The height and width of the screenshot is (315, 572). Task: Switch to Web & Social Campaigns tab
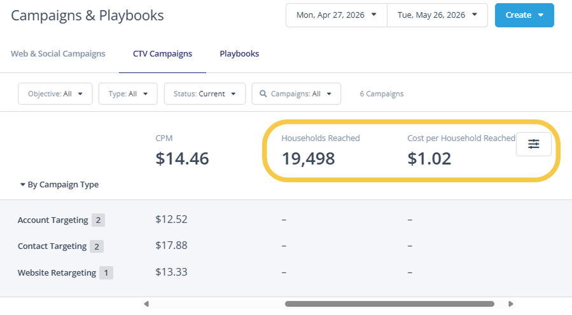58,53
